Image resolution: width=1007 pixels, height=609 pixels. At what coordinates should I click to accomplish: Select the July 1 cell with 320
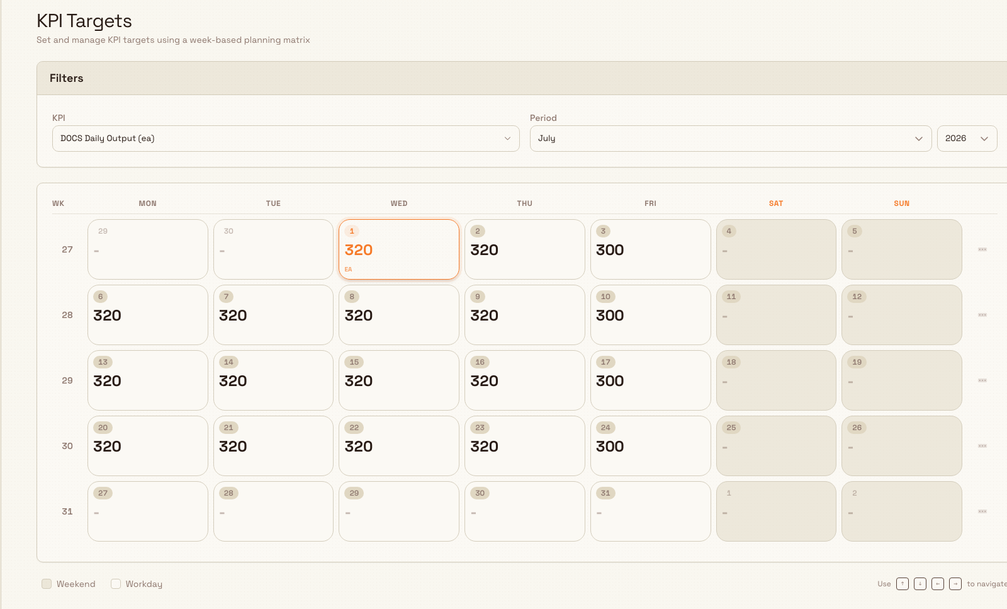tap(399, 249)
